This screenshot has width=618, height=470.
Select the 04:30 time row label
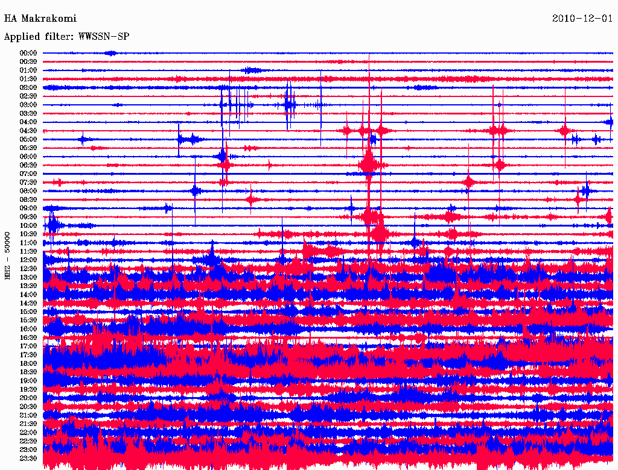click(28, 131)
